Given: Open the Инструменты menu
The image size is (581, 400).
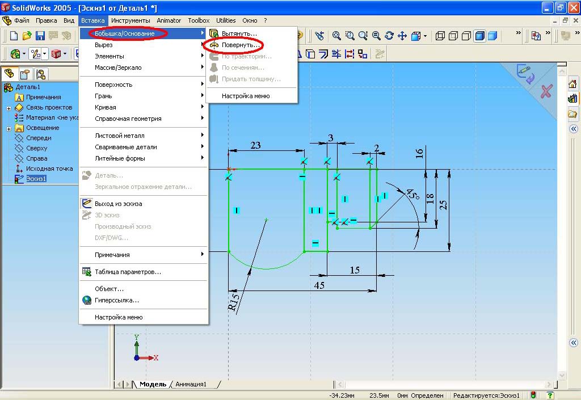Looking at the screenshot, I should [130, 20].
